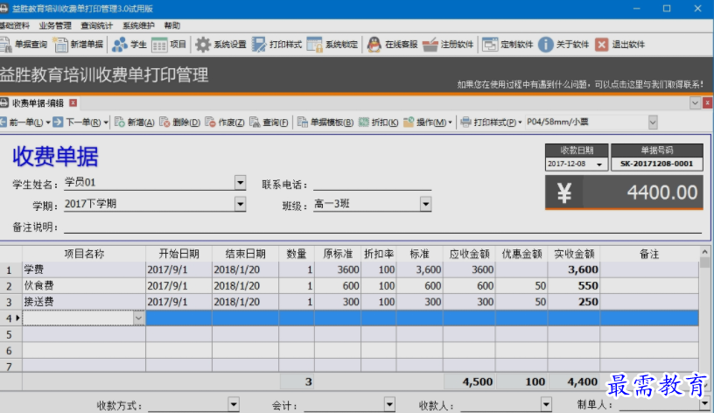Expand the 下一单 dropdown arrow

tap(106, 122)
